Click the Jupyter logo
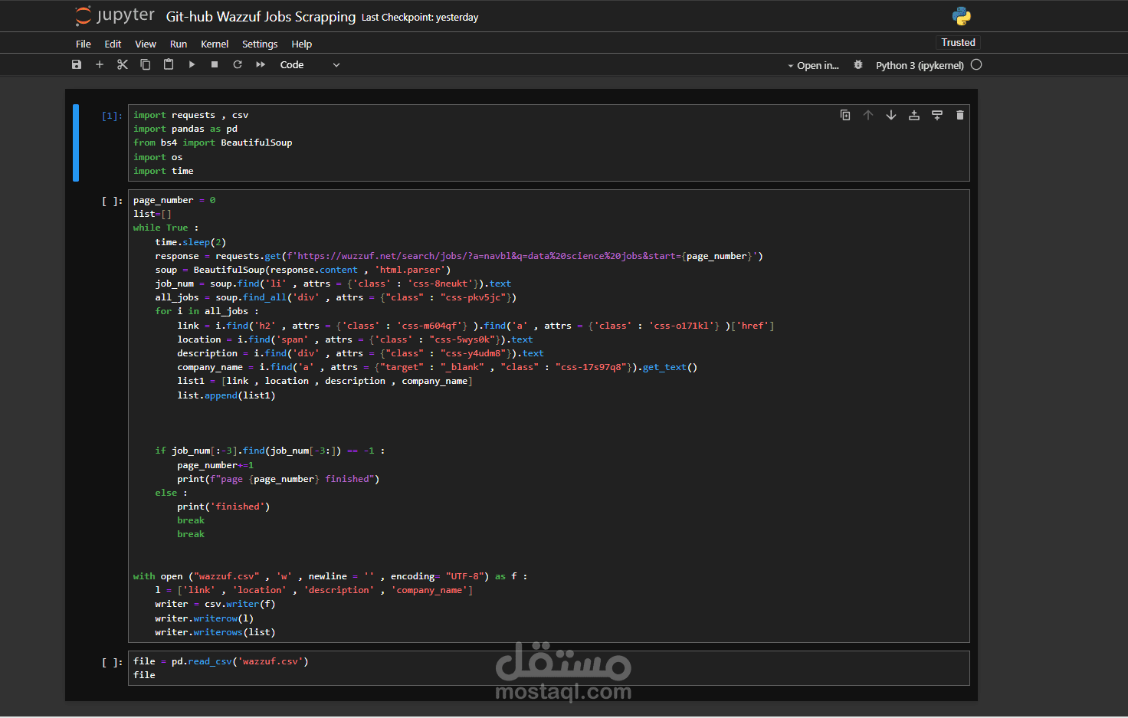1128x718 pixels. (115, 16)
